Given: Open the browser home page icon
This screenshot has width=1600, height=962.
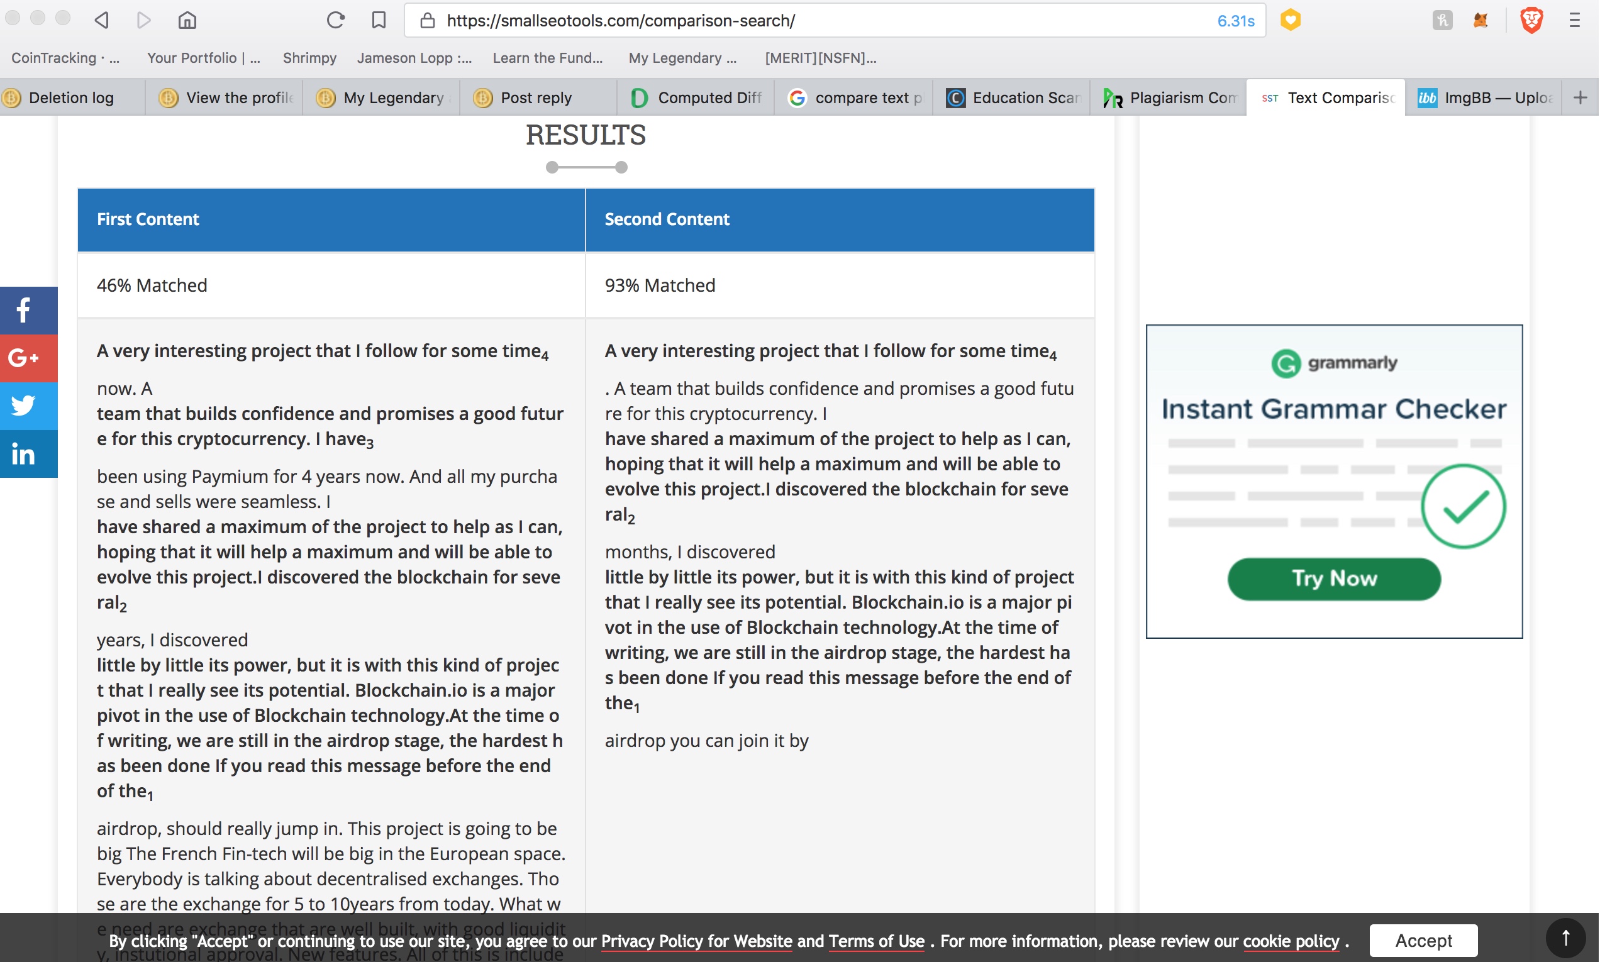Looking at the screenshot, I should tap(187, 20).
